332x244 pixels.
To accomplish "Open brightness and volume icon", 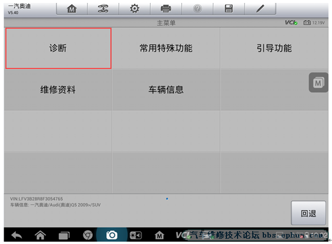I will click(x=135, y=235).
